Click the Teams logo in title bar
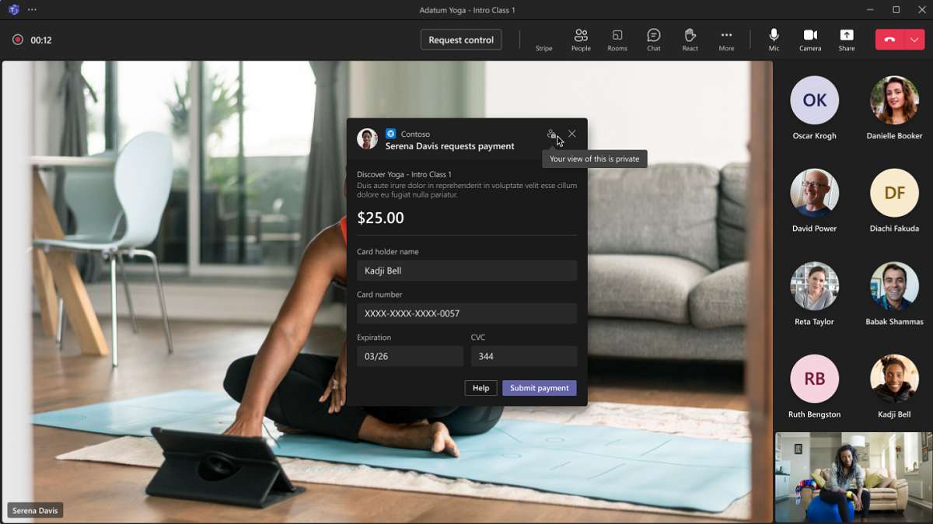 13,10
